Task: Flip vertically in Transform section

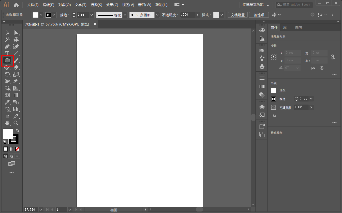Action: coord(322,68)
